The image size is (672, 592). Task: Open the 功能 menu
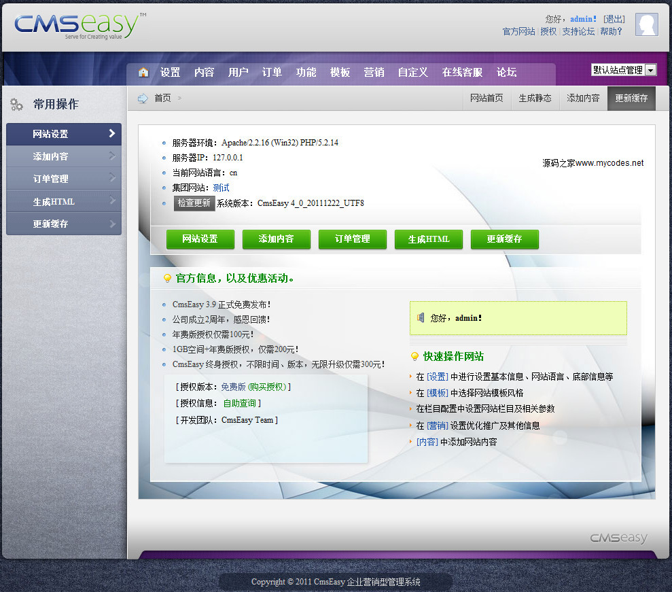click(x=306, y=72)
